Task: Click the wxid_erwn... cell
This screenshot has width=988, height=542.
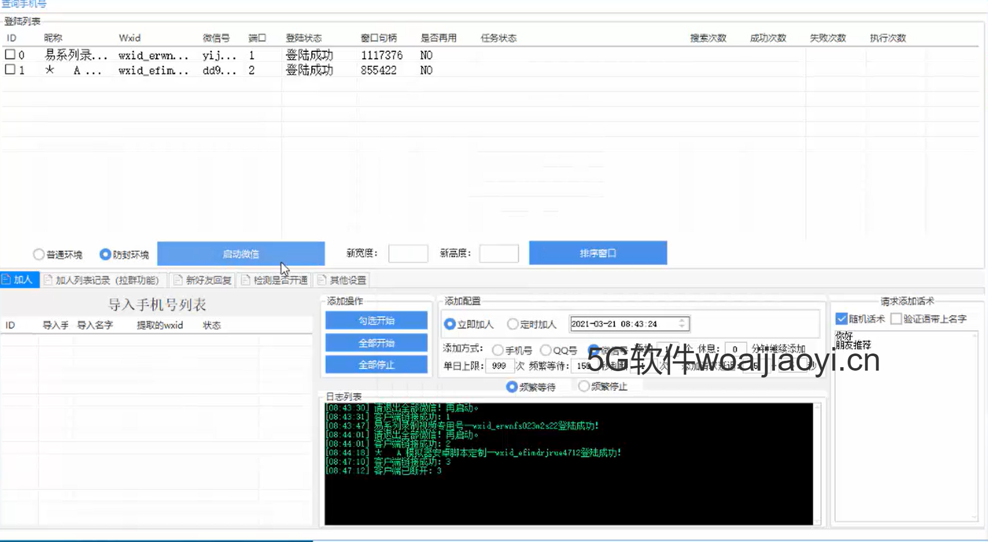Action: [153, 55]
